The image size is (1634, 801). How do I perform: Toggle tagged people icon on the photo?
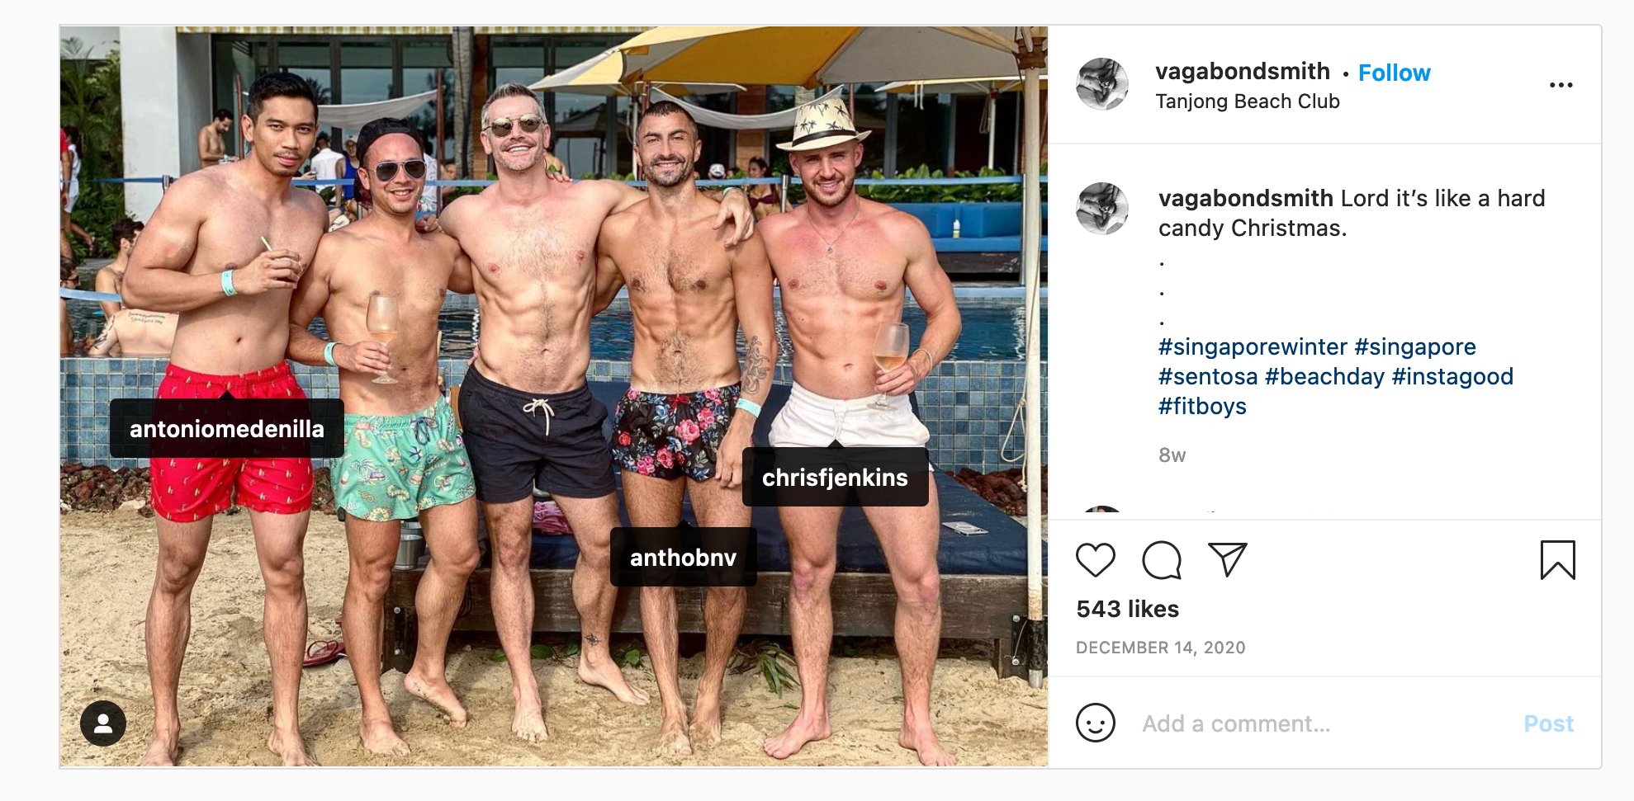[x=103, y=723]
